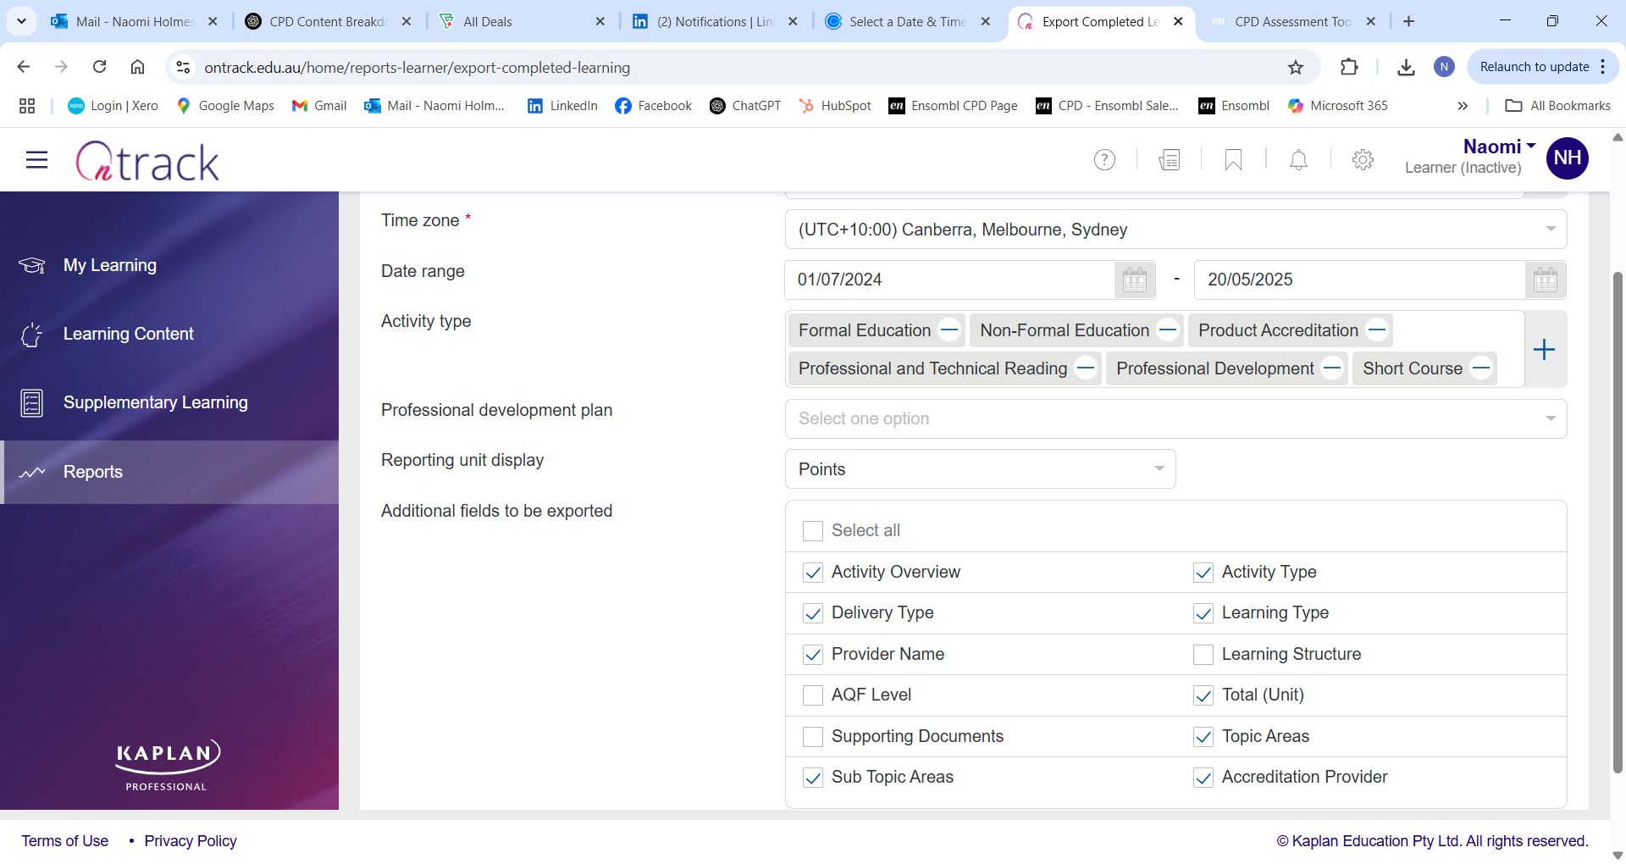Image resolution: width=1626 pixels, height=864 pixels.
Task: Add another activity type with plus
Action: [x=1545, y=349]
